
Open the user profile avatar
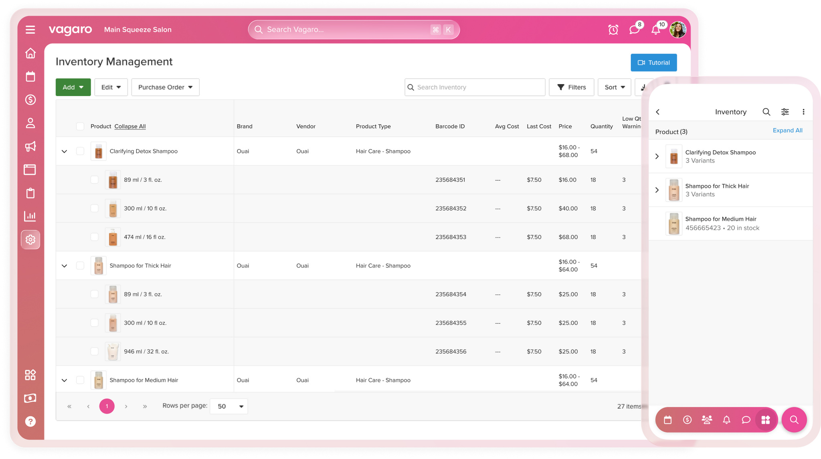(x=678, y=30)
